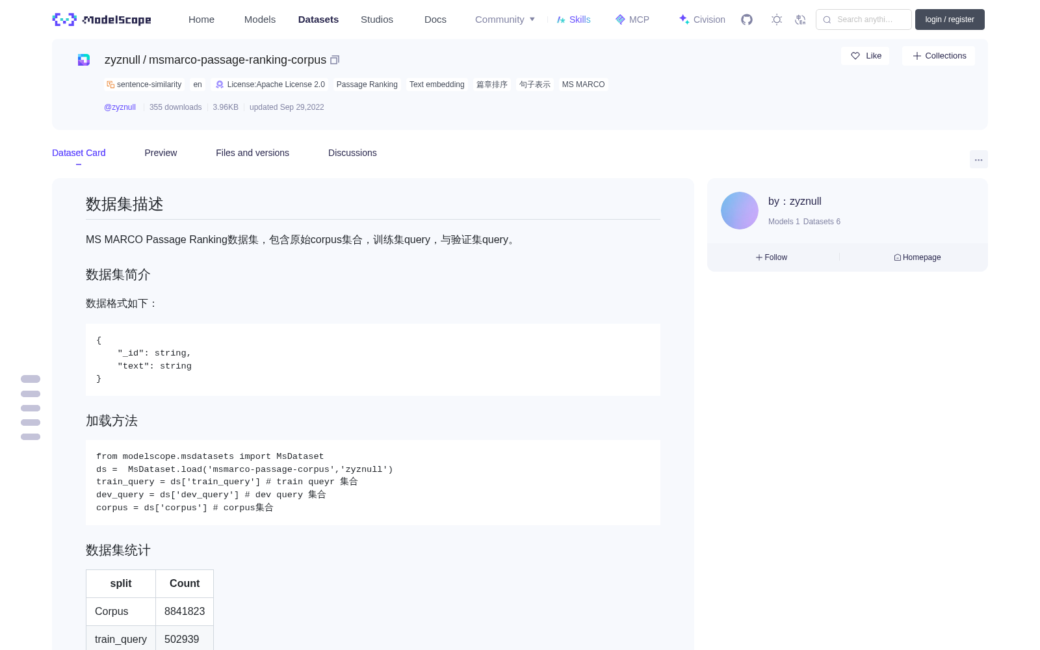Screen dimensions: 1040x650
Task: Open the ModelScope logo homepage
Action: tap(101, 19)
